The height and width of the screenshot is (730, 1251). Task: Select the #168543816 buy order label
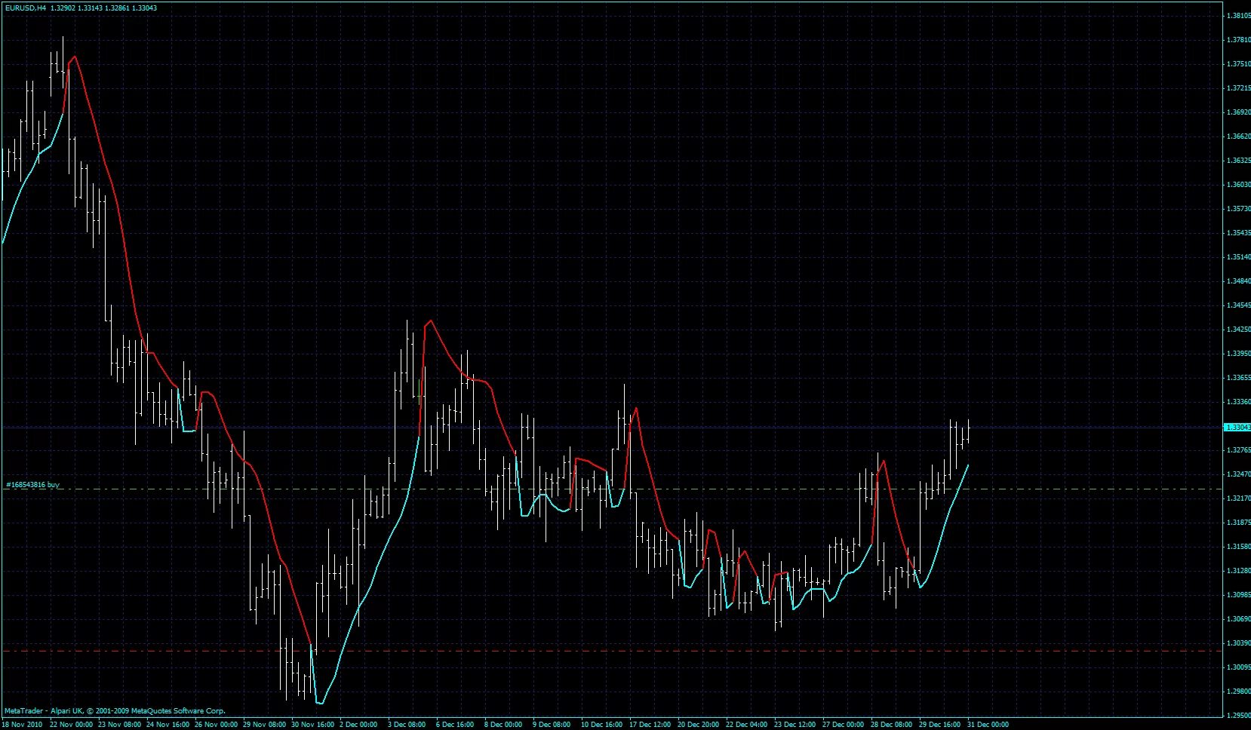[32, 485]
